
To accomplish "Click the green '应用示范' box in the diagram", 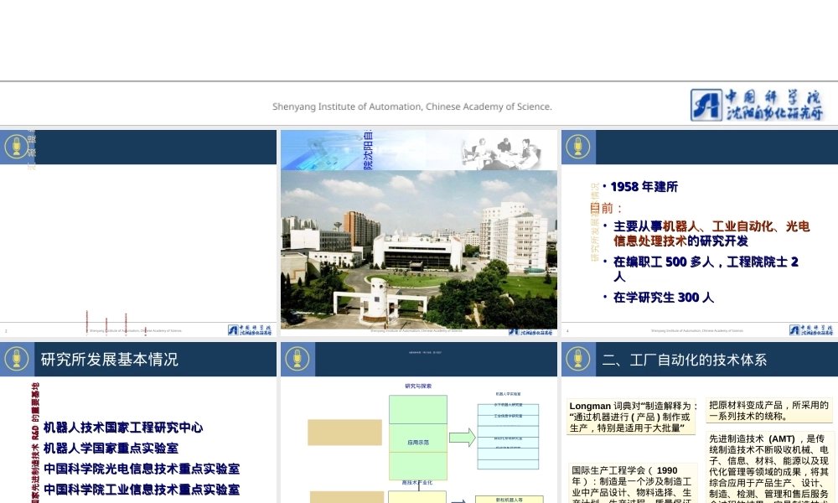I will click(418, 438).
